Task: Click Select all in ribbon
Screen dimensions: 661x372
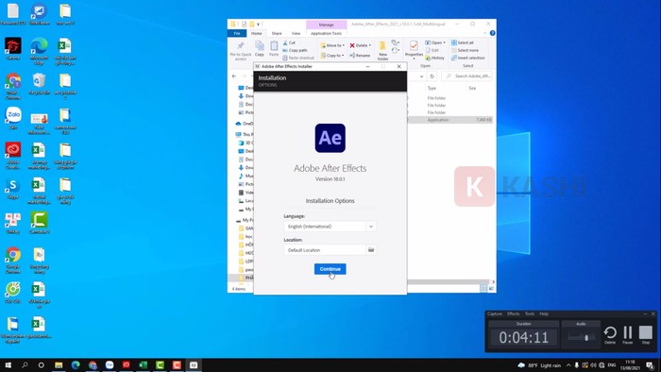Action: 463,42
